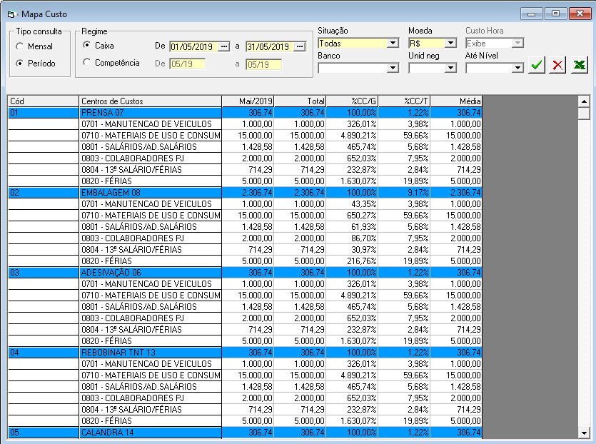Open the start date picker ellipsis button

(225, 46)
